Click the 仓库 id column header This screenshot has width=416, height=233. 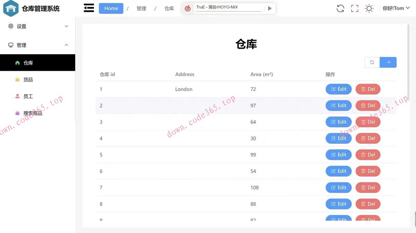pyautogui.click(x=107, y=74)
